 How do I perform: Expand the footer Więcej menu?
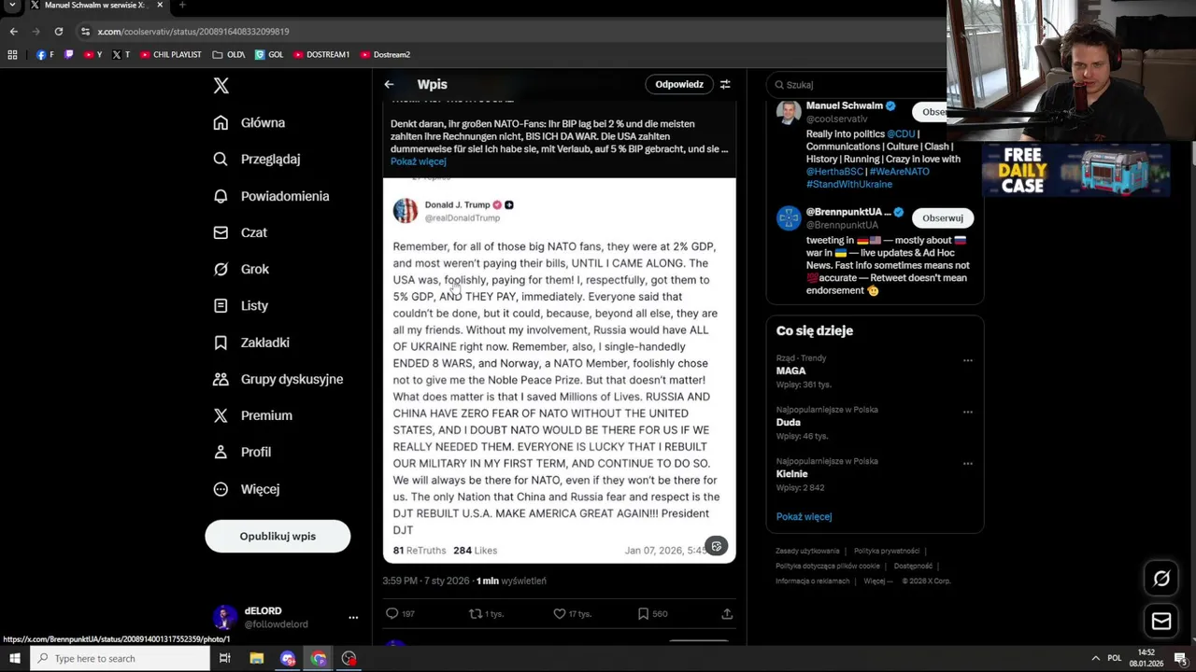point(878,581)
